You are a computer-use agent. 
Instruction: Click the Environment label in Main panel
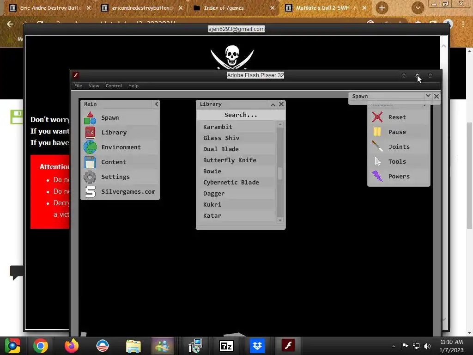pos(121,147)
